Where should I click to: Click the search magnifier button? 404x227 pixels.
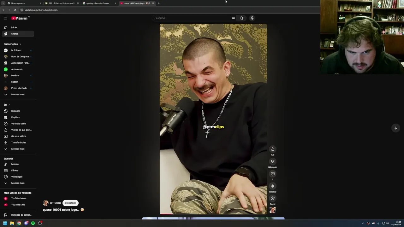pos(241,18)
